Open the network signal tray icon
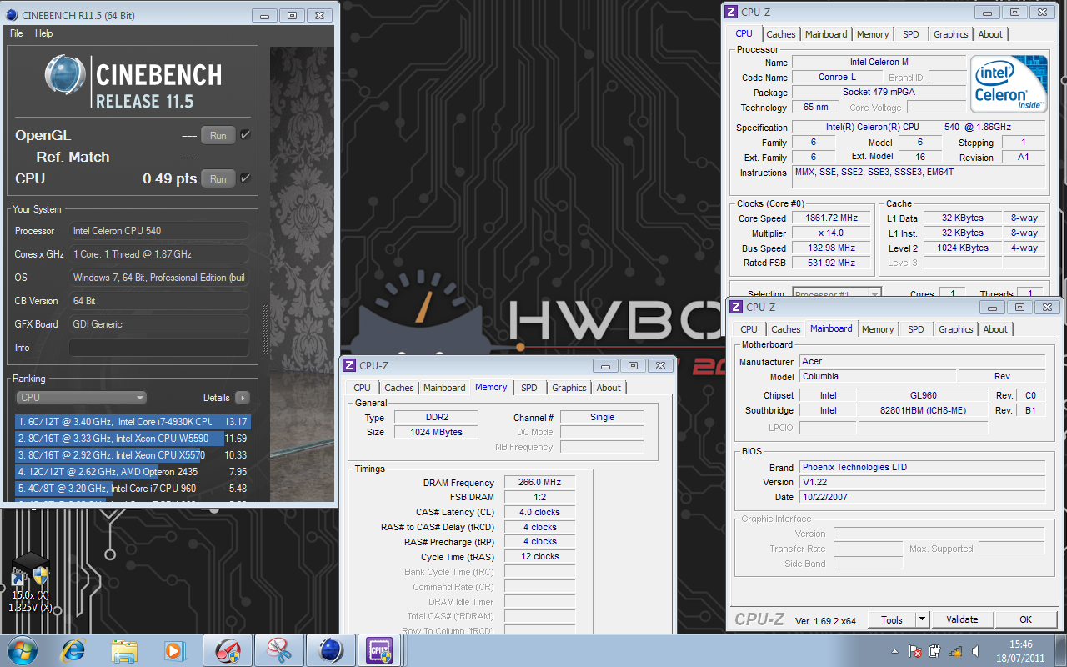This screenshot has width=1067, height=667. (955, 651)
